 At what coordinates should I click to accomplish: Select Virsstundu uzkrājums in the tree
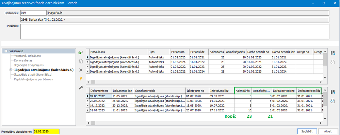point(27,56)
